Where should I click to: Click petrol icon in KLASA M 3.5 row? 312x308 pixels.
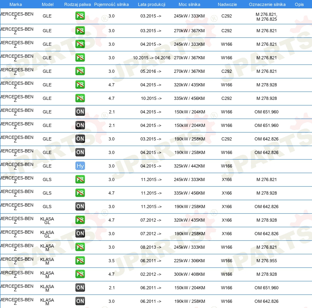[x=80, y=261]
